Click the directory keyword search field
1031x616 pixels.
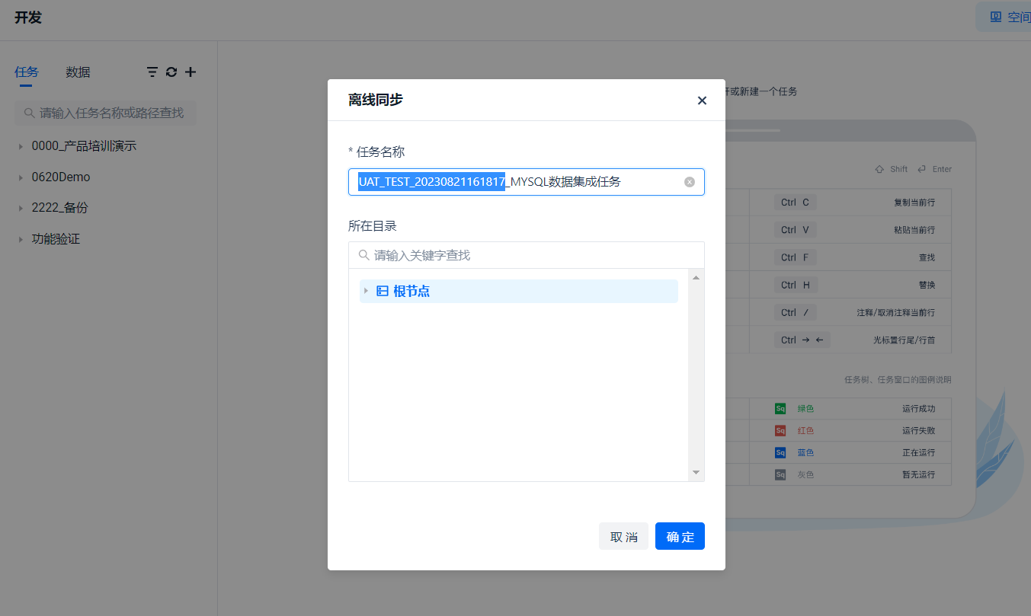(533, 255)
